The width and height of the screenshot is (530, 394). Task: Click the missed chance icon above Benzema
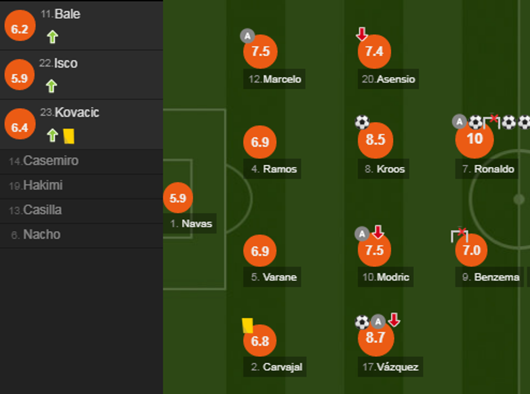pyautogui.click(x=459, y=235)
